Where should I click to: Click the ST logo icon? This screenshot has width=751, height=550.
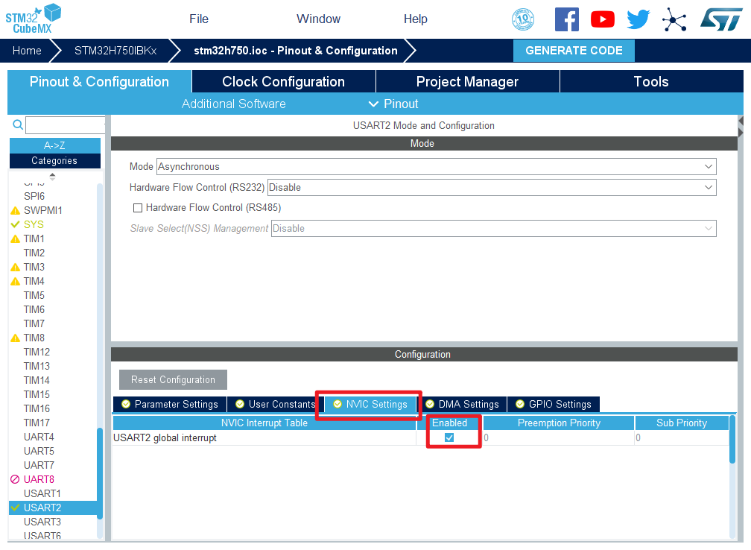tap(721, 19)
